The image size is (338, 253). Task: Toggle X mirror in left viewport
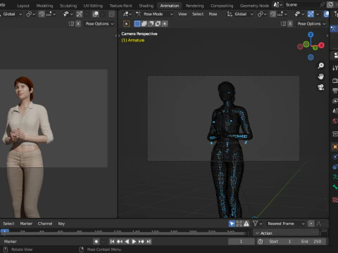[78, 24]
